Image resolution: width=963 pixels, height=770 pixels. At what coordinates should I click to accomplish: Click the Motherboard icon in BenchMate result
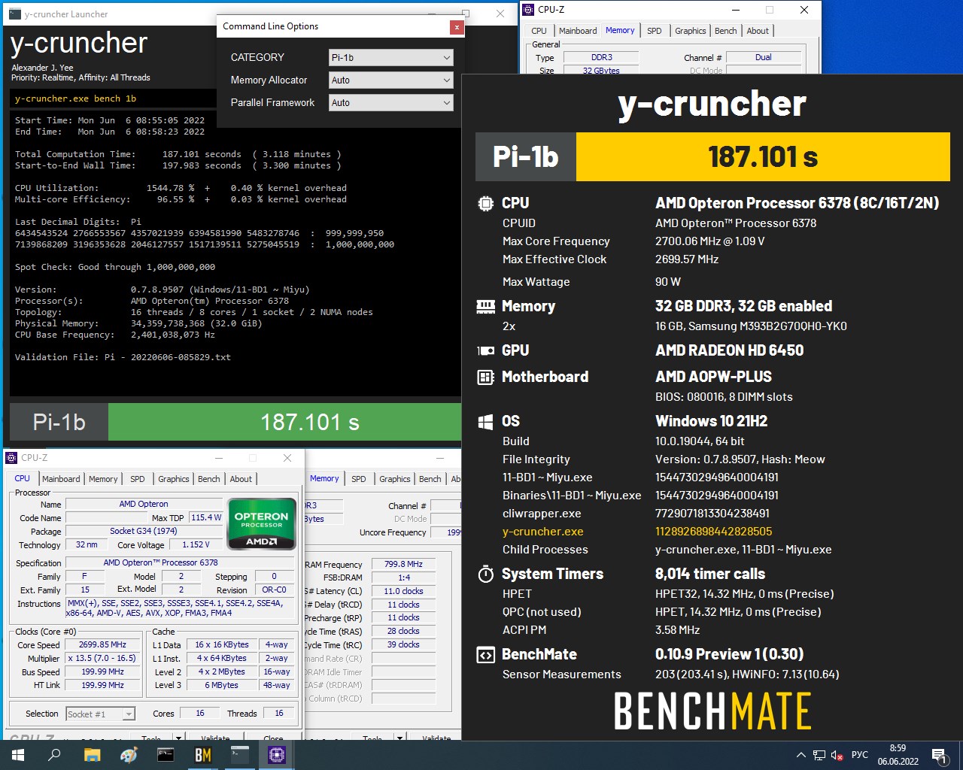[486, 377]
